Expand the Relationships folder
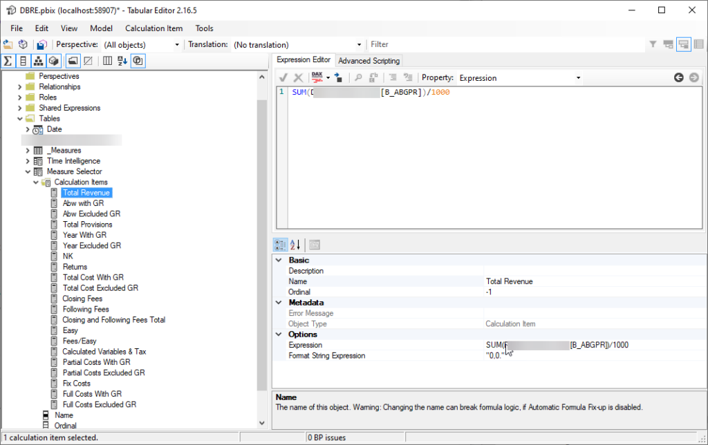Screen dimensions: 708x445 (x=19, y=86)
